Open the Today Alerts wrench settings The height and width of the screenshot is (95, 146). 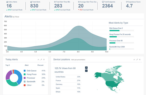41,60
